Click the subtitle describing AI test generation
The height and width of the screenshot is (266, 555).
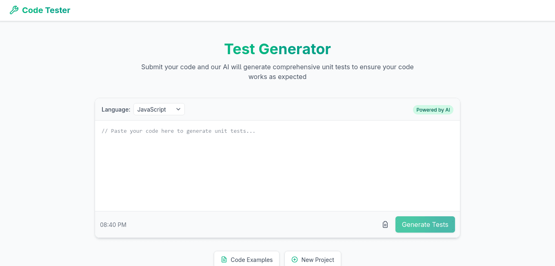(277, 72)
